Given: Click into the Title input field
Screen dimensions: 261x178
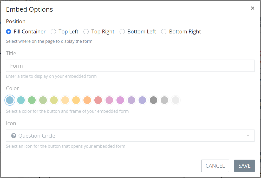Looking at the screenshot, I should pyautogui.click(x=130, y=66).
